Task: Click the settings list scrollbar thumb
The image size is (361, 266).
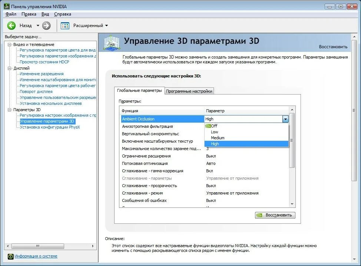Action: (x=292, y=140)
